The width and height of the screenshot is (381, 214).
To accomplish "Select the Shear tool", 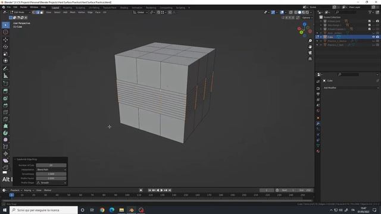I will pyautogui.click(x=5, y=160).
